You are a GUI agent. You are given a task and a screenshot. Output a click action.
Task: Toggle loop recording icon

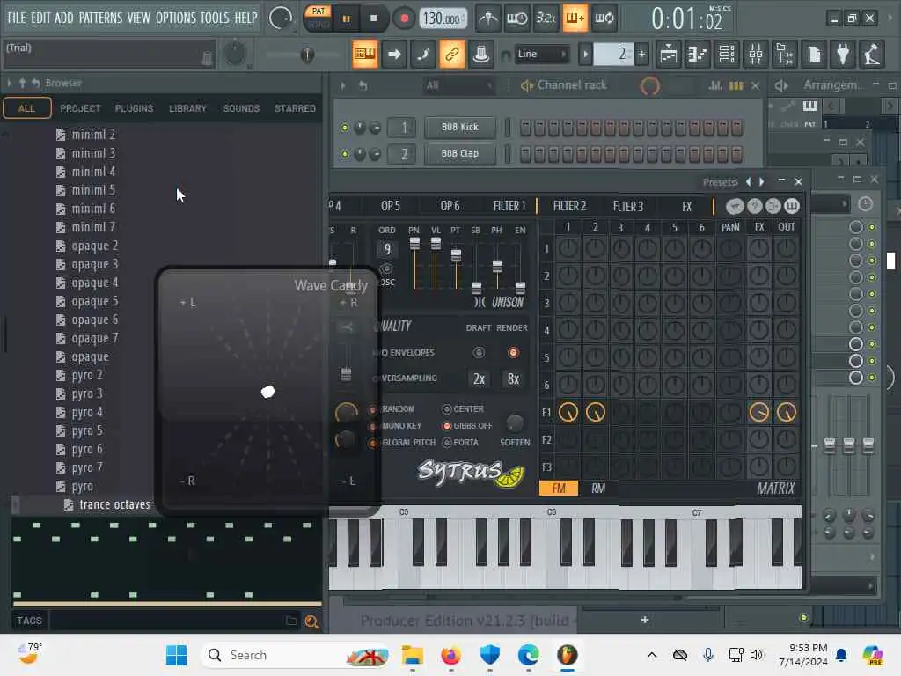(604, 18)
